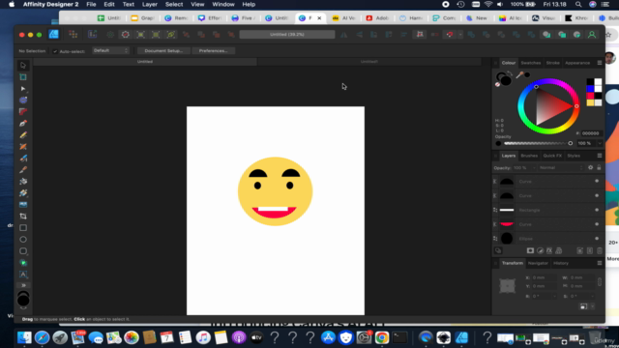Click the Transform X position field

click(x=544, y=277)
